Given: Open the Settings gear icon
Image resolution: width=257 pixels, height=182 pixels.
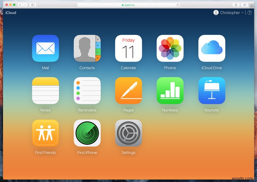Looking at the screenshot, I should (x=128, y=133).
